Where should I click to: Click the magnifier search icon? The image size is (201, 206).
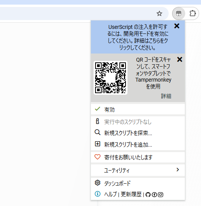(x=97, y=132)
